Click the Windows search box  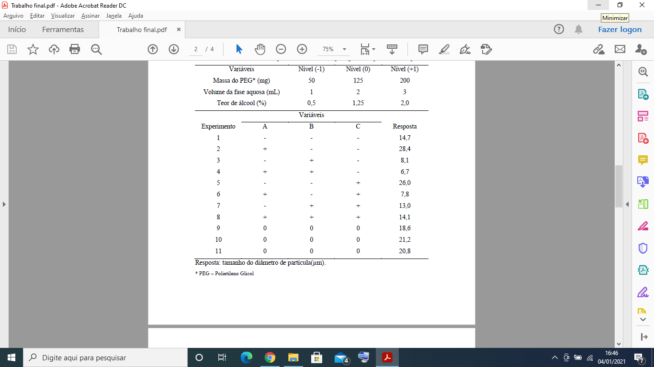point(105,357)
